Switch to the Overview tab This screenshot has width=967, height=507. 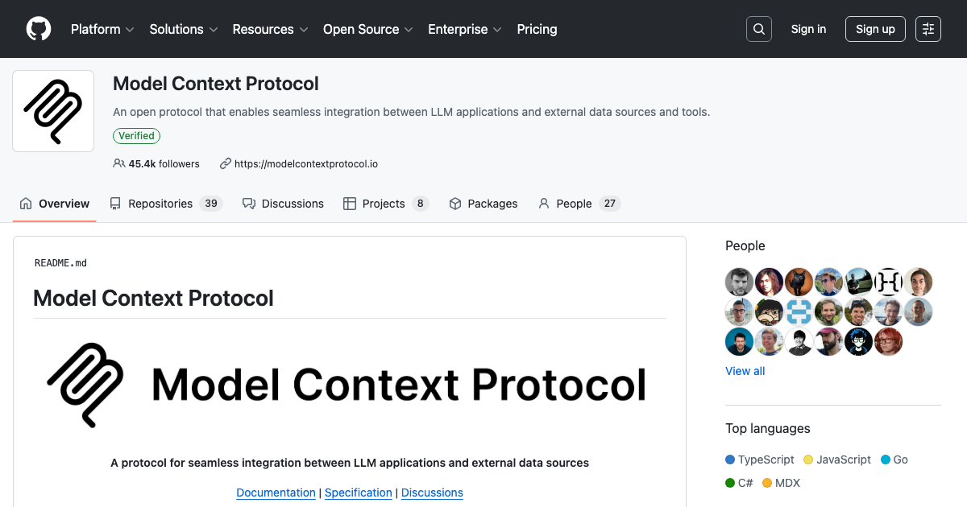coord(54,204)
